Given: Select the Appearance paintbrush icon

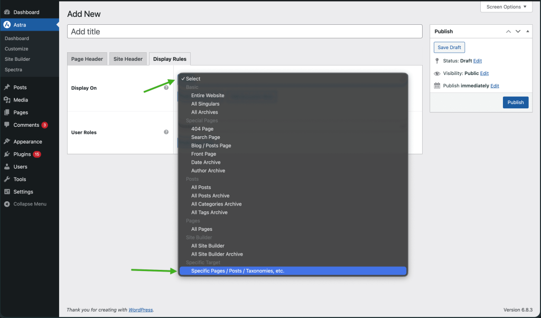Looking at the screenshot, I should click(x=6, y=141).
